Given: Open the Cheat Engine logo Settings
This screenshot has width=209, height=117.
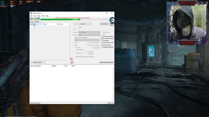Looking at the screenshot, I should [x=112, y=21].
